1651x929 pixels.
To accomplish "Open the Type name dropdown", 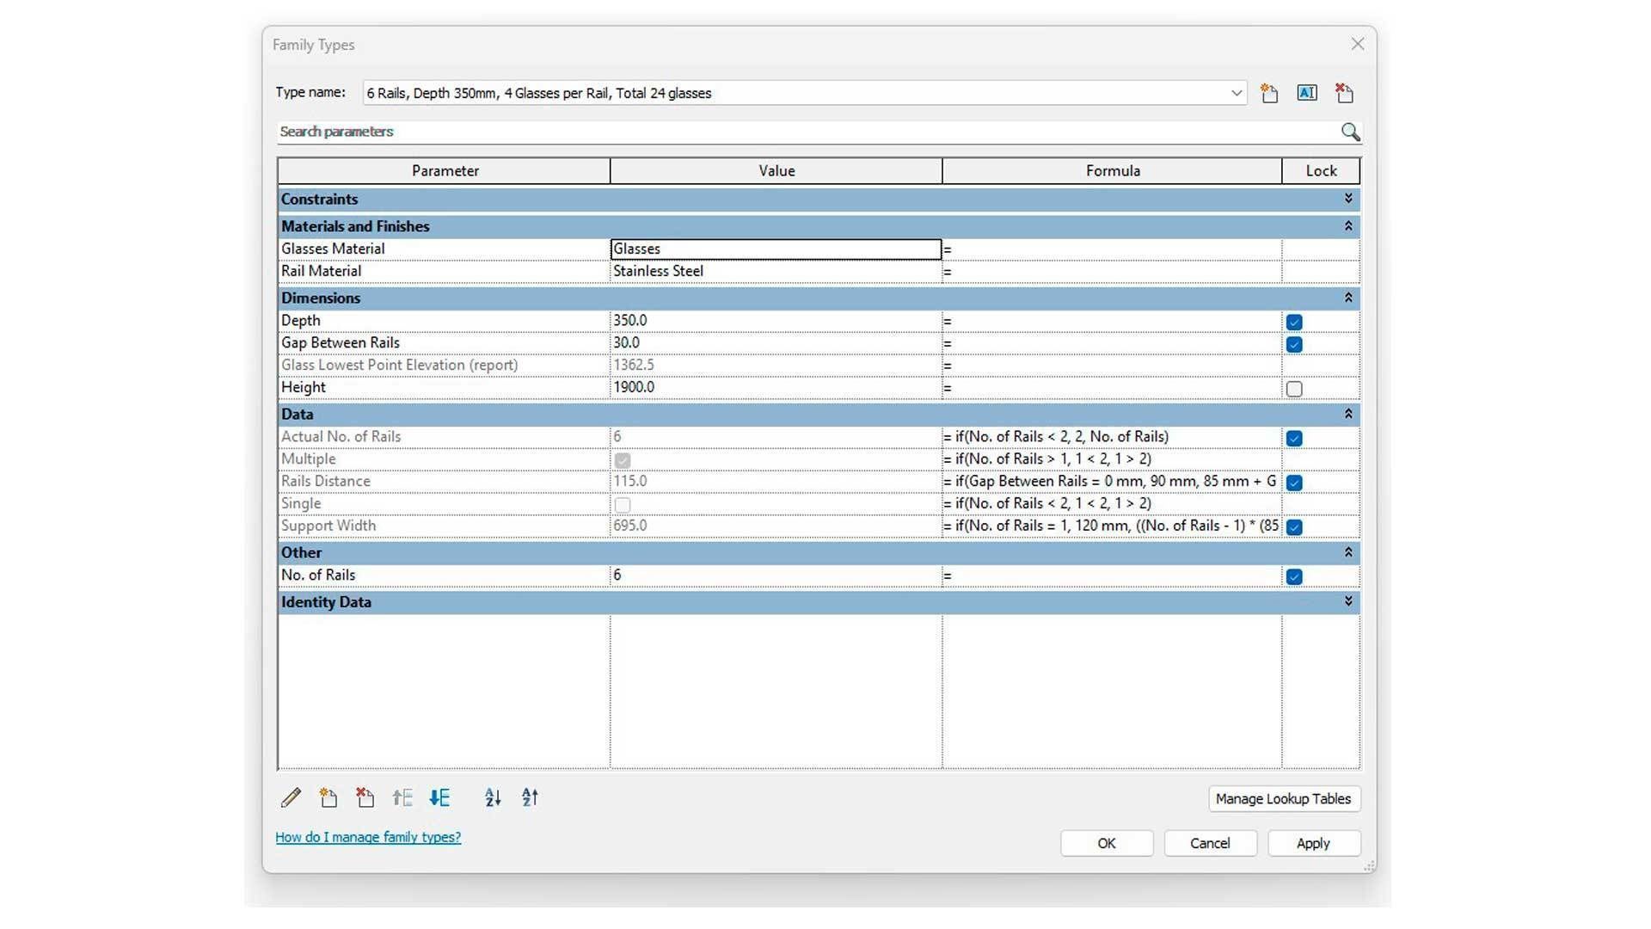I will tap(1236, 93).
